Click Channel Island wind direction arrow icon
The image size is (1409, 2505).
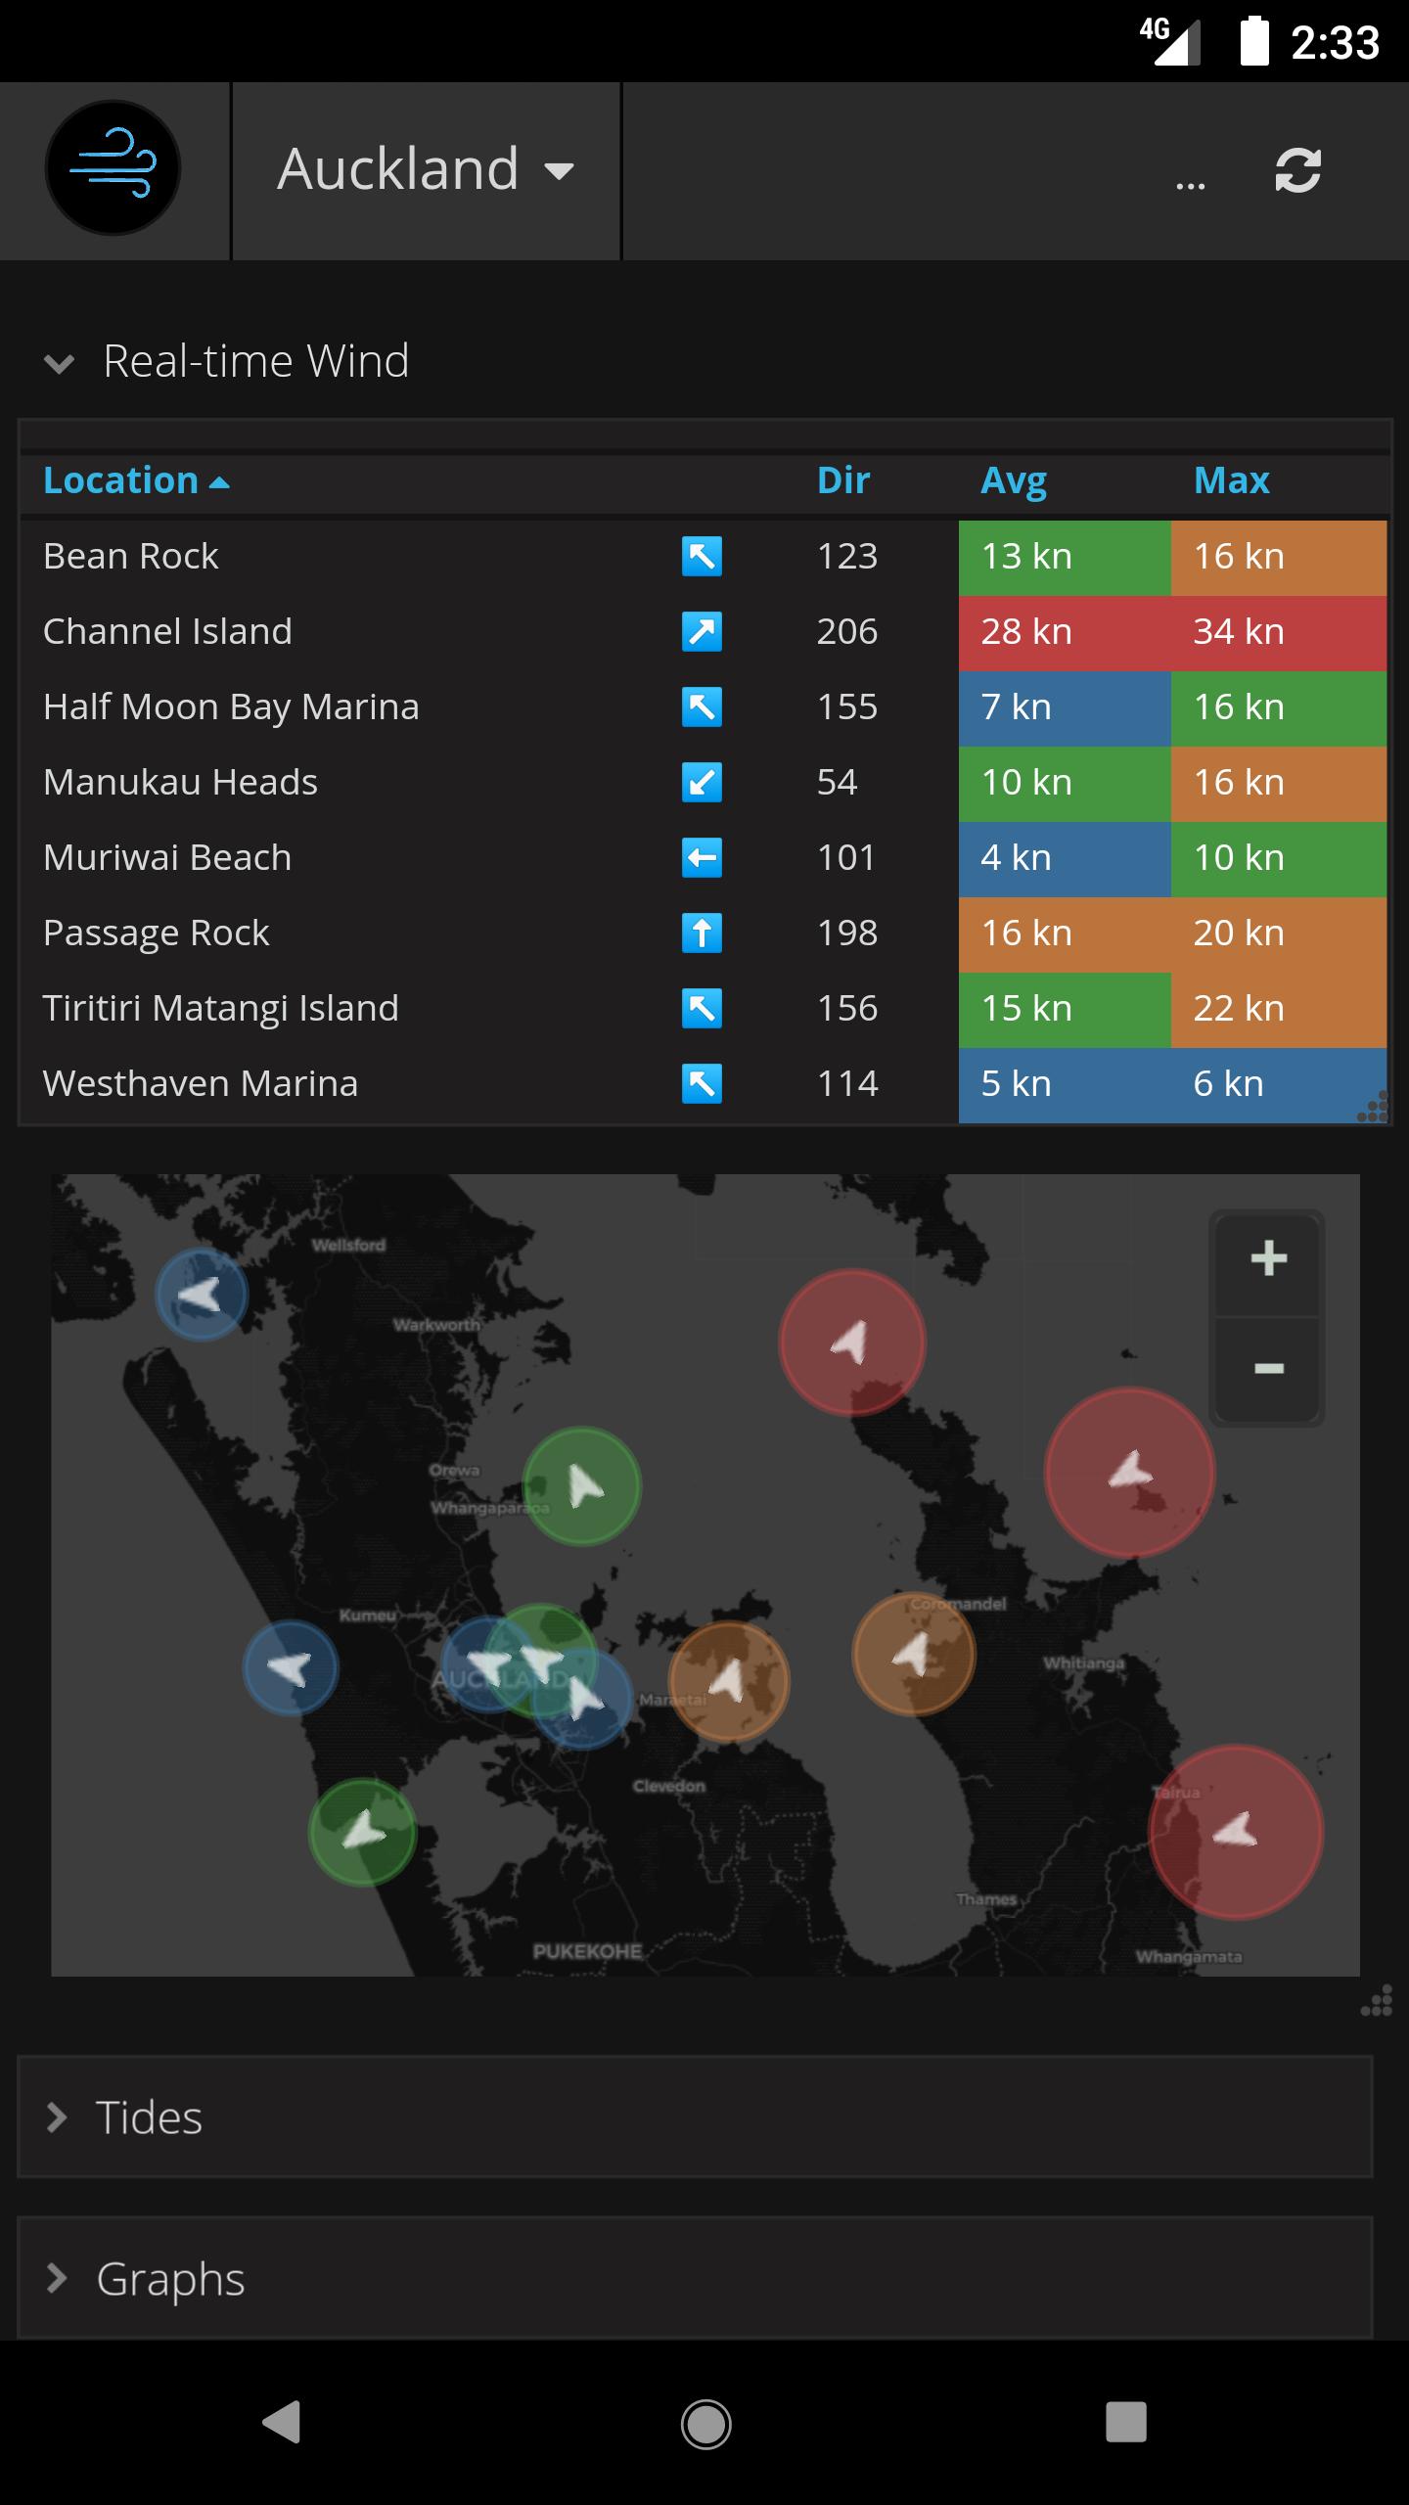[702, 632]
